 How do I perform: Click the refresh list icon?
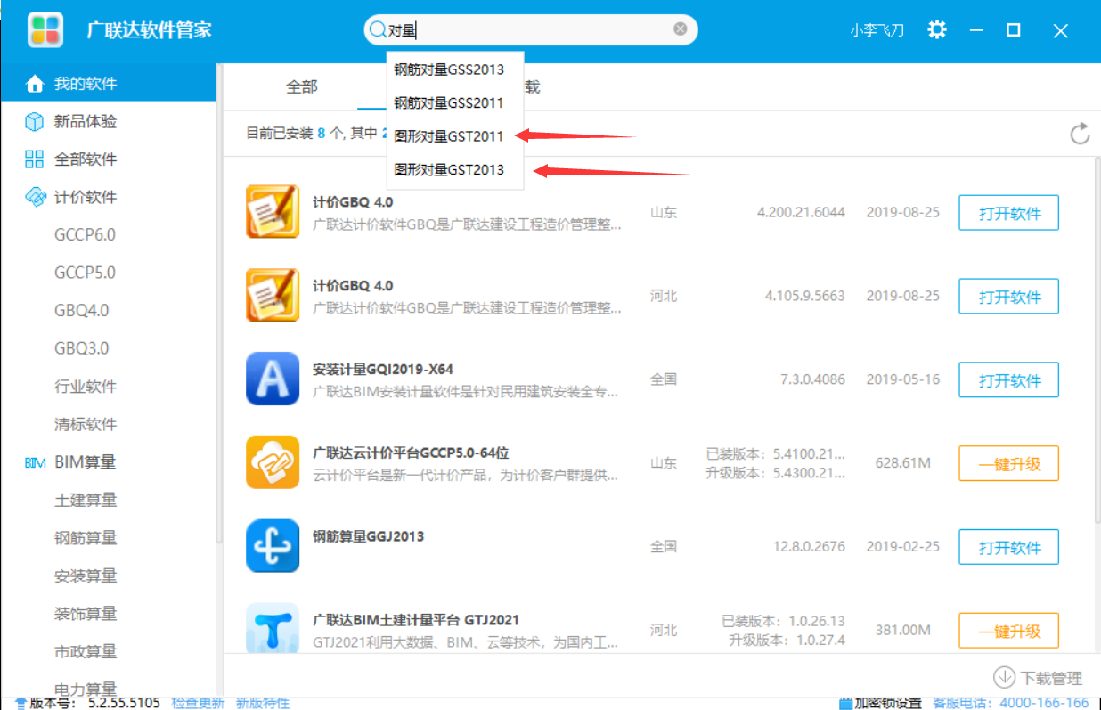[1080, 134]
